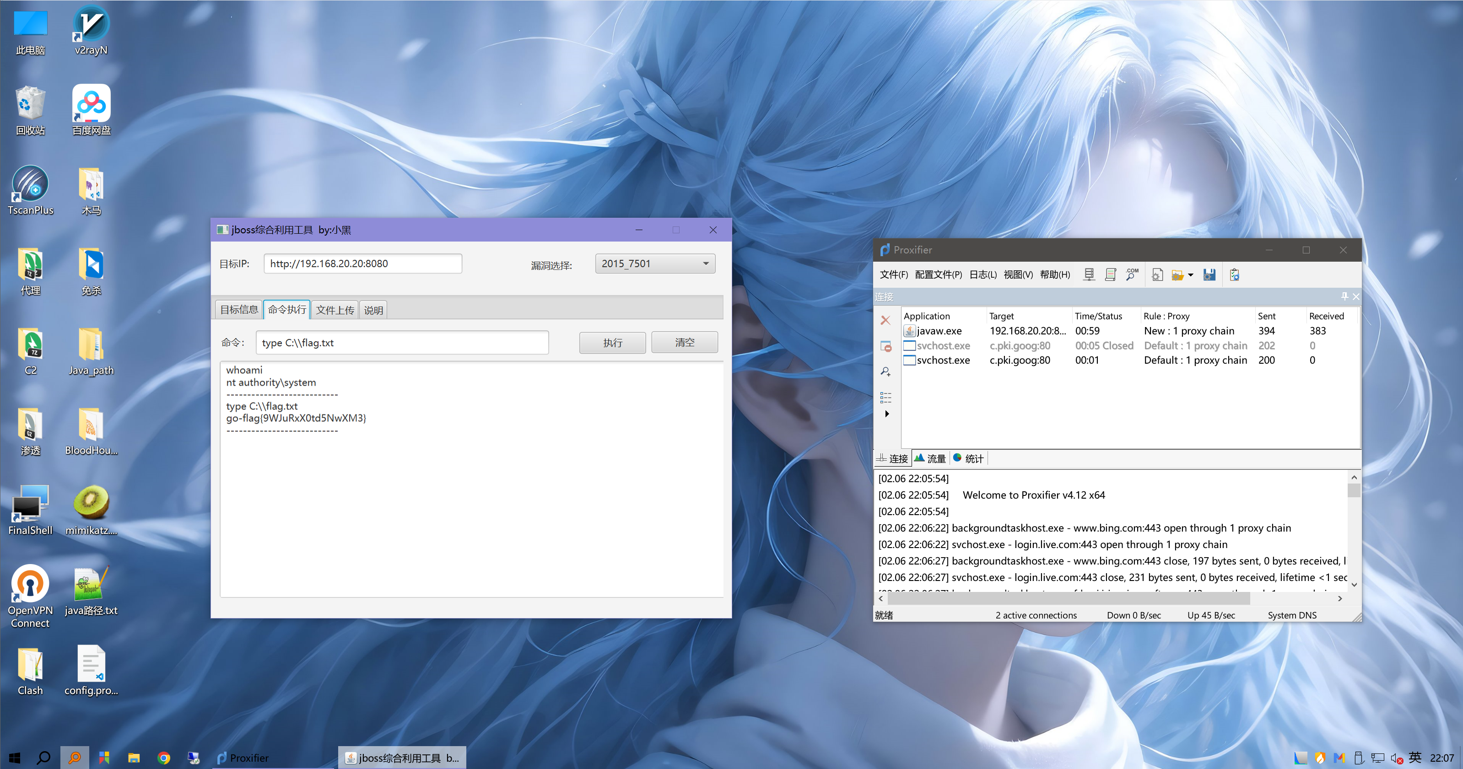The image size is (1463, 769).
Task: Switch to the 流量 traffic tab
Action: point(930,458)
